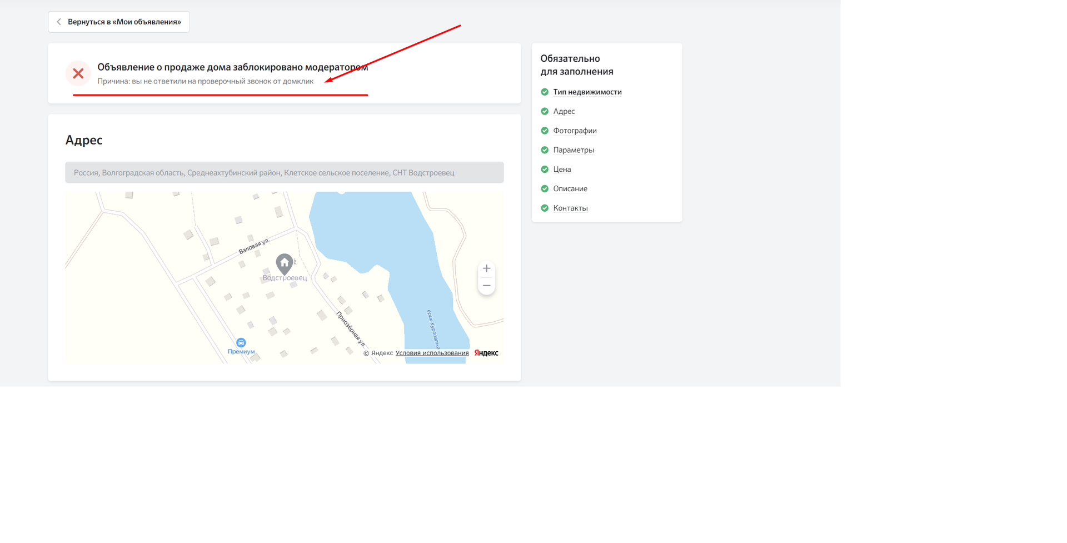This screenshot has width=1067, height=543.
Task: Click the red blocked-status cross icon
Action: point(78,73)
